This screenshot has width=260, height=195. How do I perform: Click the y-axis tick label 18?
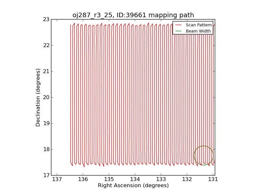pos(45,149)
